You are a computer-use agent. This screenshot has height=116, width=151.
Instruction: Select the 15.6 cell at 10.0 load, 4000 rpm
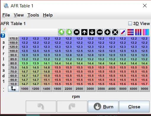tap(112, 84)
